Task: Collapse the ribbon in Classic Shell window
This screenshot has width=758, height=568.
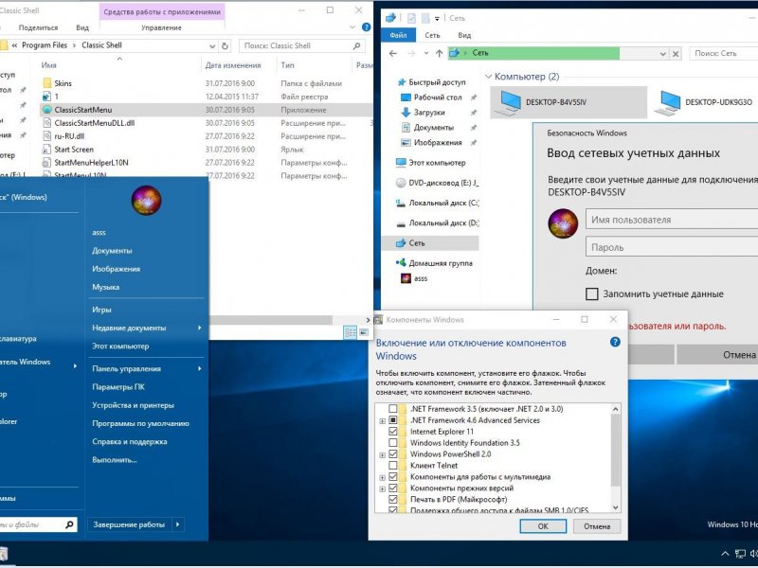Action: 352,27
